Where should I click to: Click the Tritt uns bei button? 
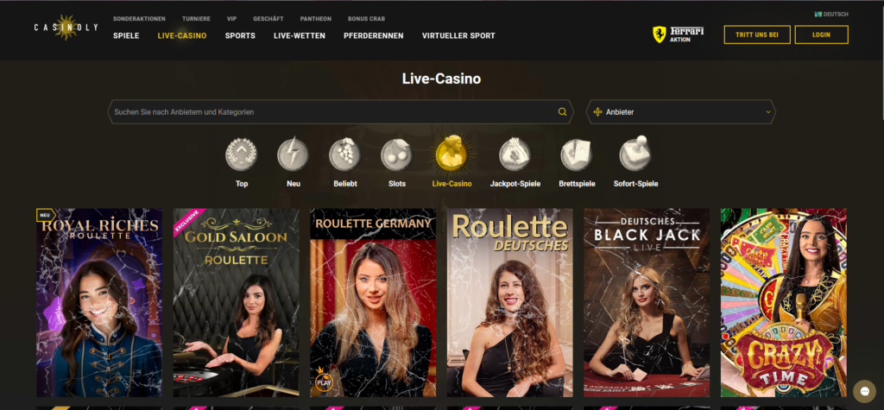(757, 35)
